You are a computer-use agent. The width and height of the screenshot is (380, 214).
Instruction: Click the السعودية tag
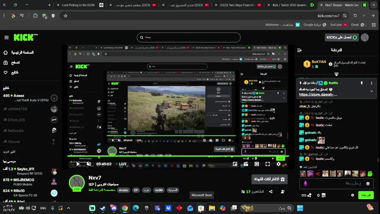coord(173,190)
